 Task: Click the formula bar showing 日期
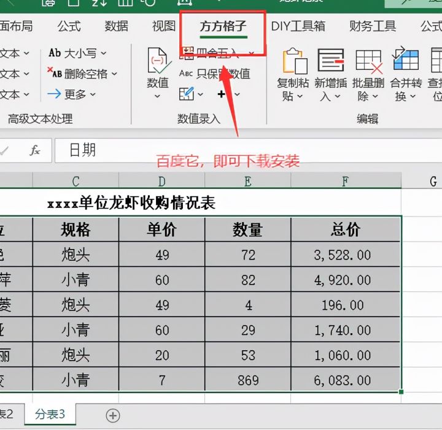248,150
